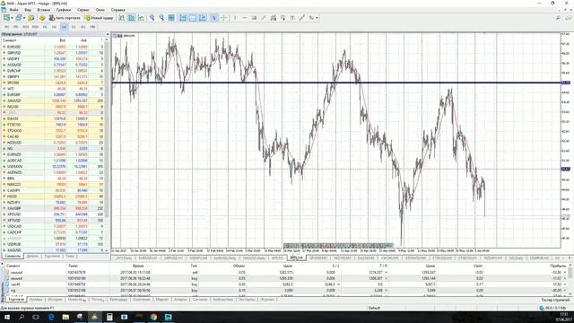This screenshot has width=574, height=323.
Task: Open the Файл menu
Action: coord(14,10)
